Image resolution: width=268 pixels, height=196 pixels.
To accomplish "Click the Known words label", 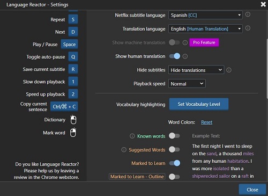I will point(151,136).
